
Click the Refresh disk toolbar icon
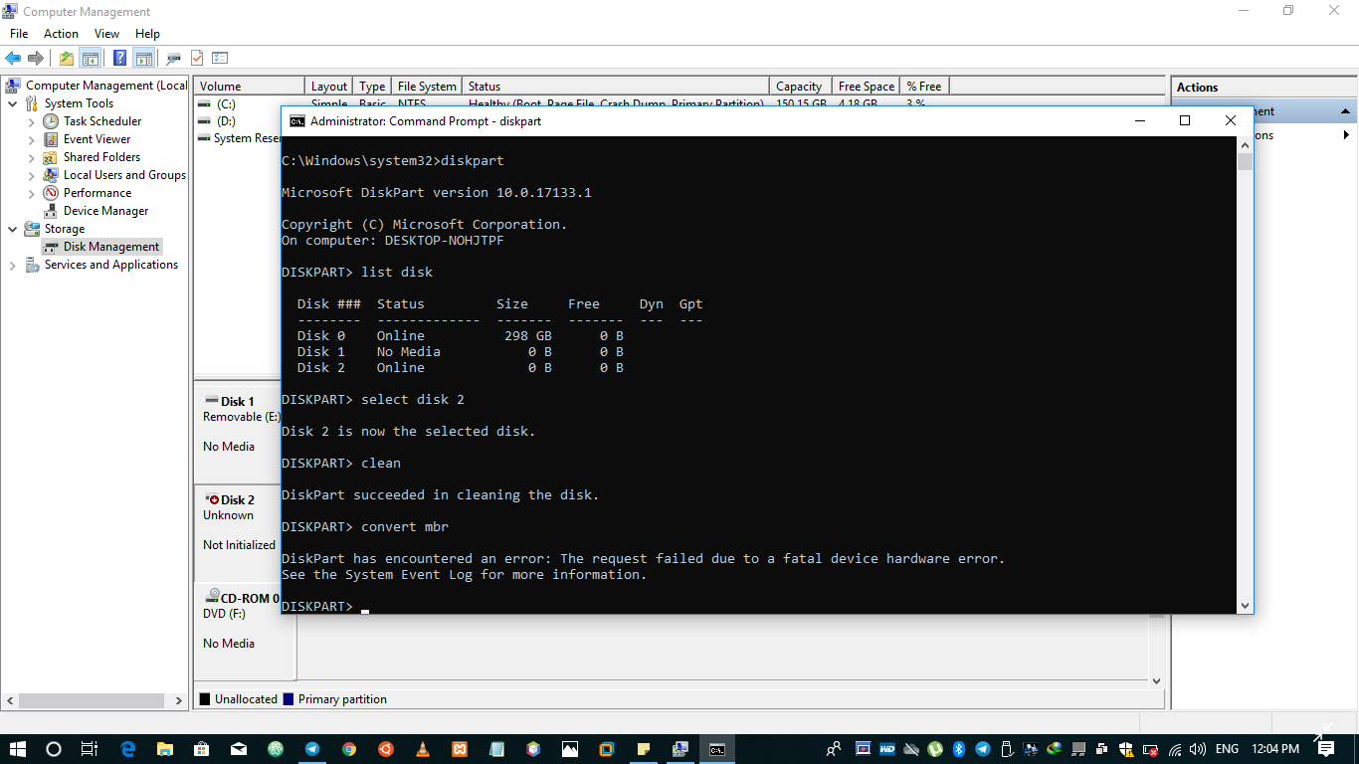pyautogui.click(x=174, y=59)
